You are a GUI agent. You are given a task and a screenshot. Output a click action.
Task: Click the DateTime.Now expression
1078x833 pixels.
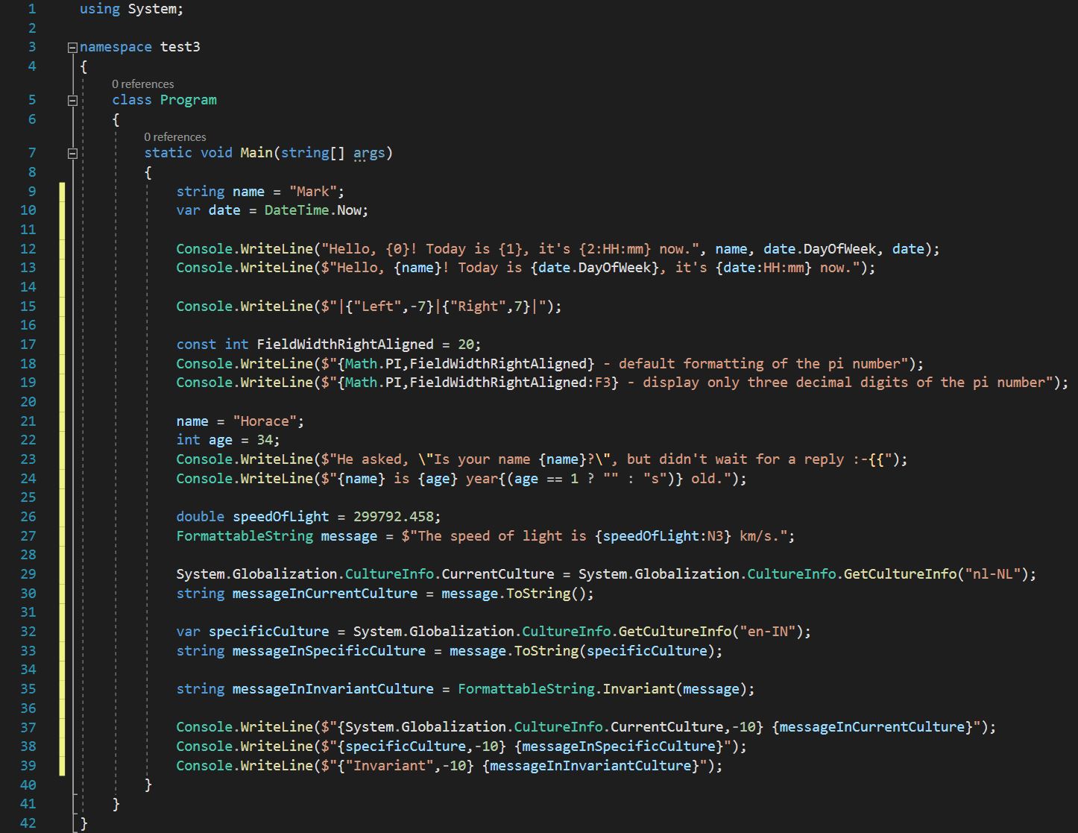313,210
